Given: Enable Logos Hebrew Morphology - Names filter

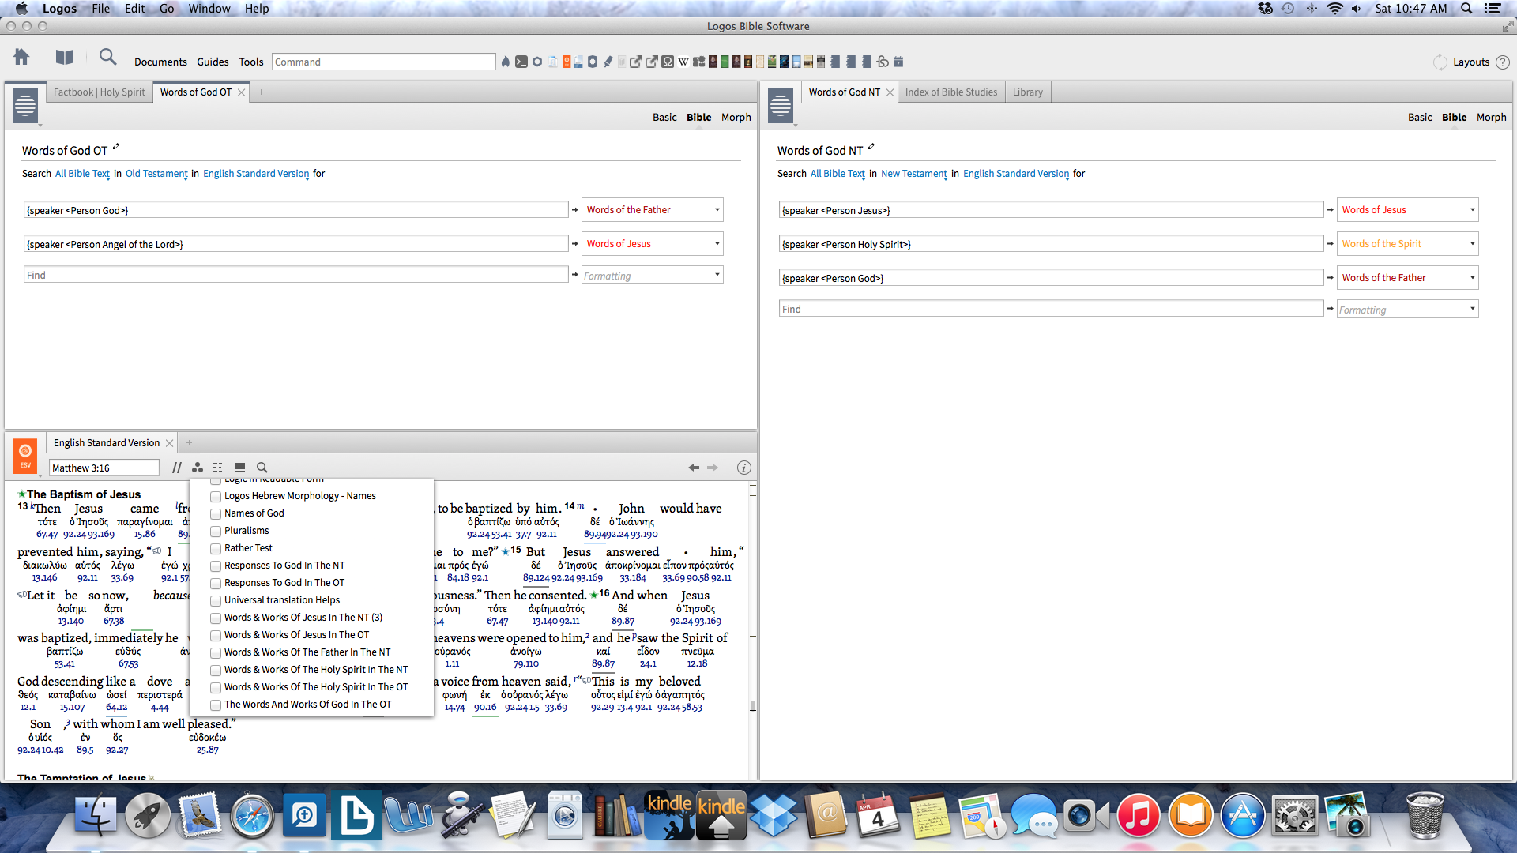Looking at the screenshot, I should 216,497.
